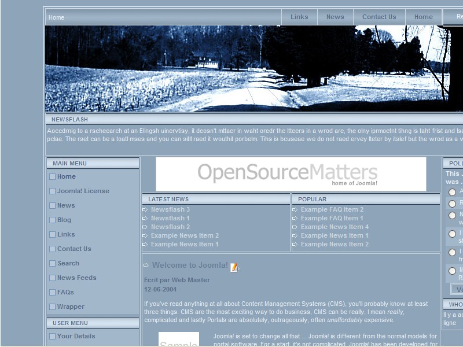The height and width of the screenshot is (347, 463).
Task: Open Links in the top navigation bar
Action: [x=299, y=17]
